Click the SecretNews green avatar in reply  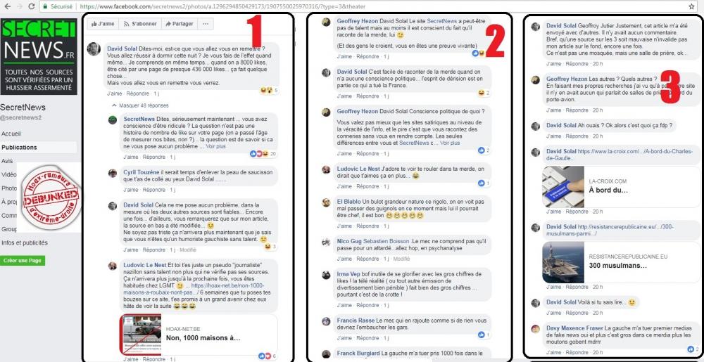[x=113, y=119]
